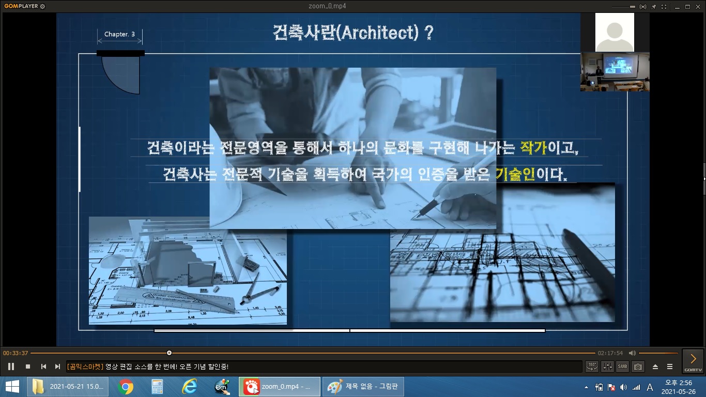The height and width of the screenshot is (397, 706).
Task: Open the 360° video mode
Action: (592, 367)
